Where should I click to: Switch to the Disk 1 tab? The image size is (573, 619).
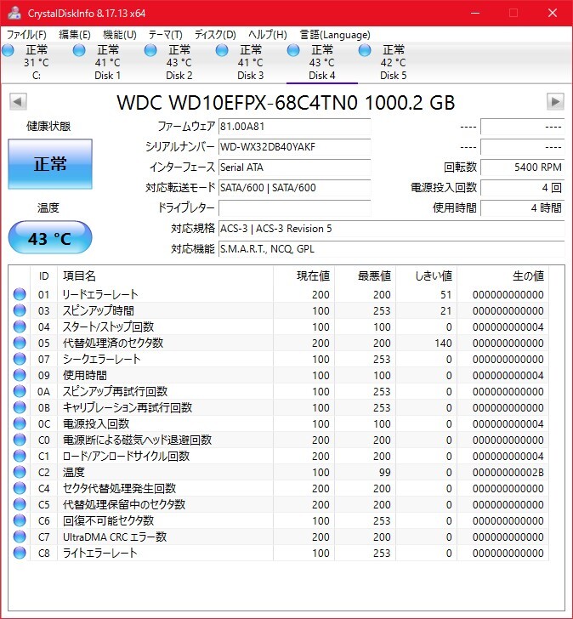coord(108,62)
